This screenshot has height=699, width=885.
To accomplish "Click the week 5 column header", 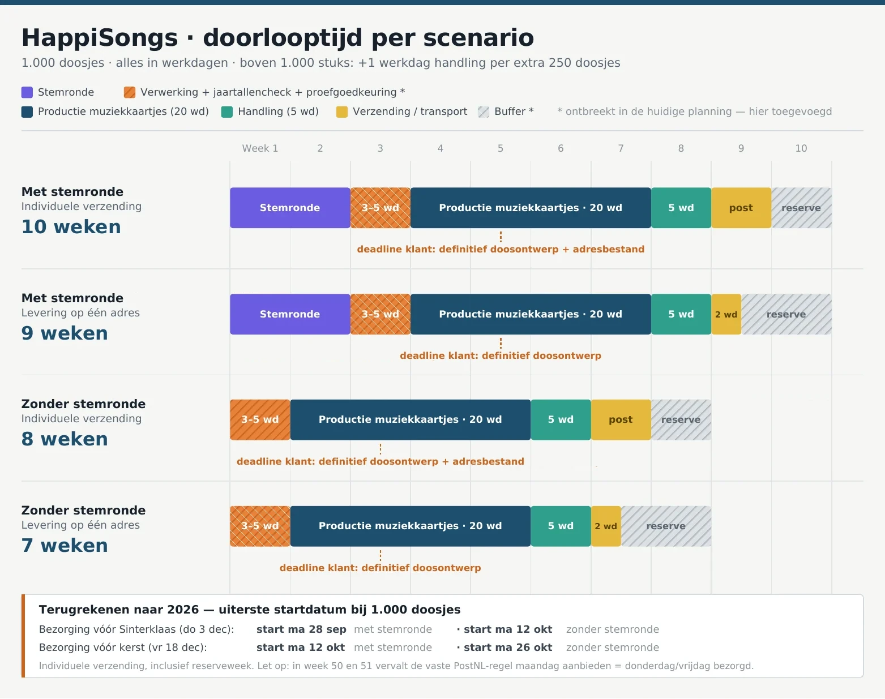I will coord(501,148).
